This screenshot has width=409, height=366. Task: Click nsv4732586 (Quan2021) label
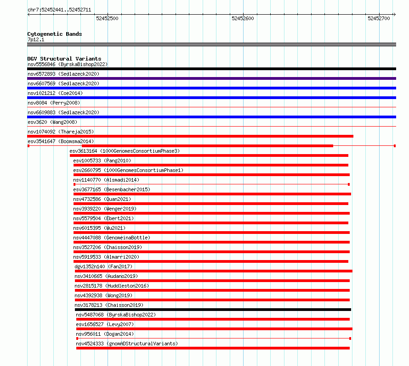(102, 199)
